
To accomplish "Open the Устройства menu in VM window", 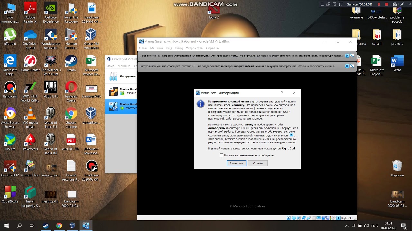I will [194, 48].
